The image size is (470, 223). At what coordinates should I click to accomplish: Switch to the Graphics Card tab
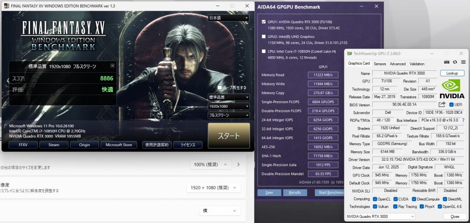(359, 63)
